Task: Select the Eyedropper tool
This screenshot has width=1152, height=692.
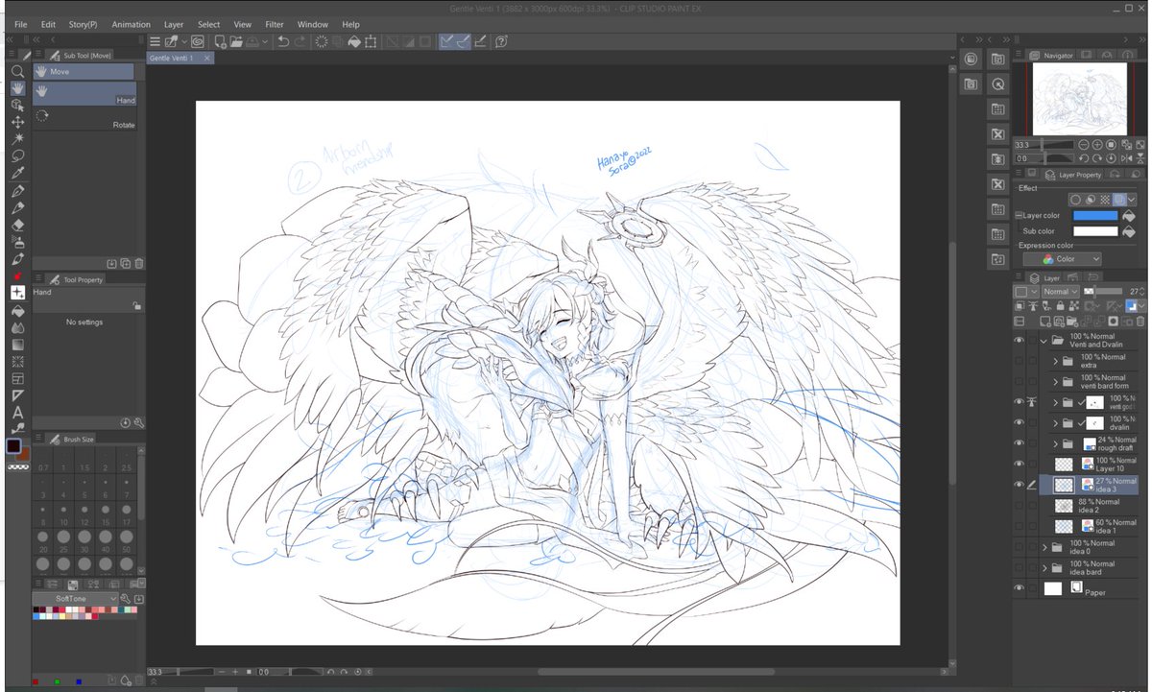Action: (x=17, y=173)
